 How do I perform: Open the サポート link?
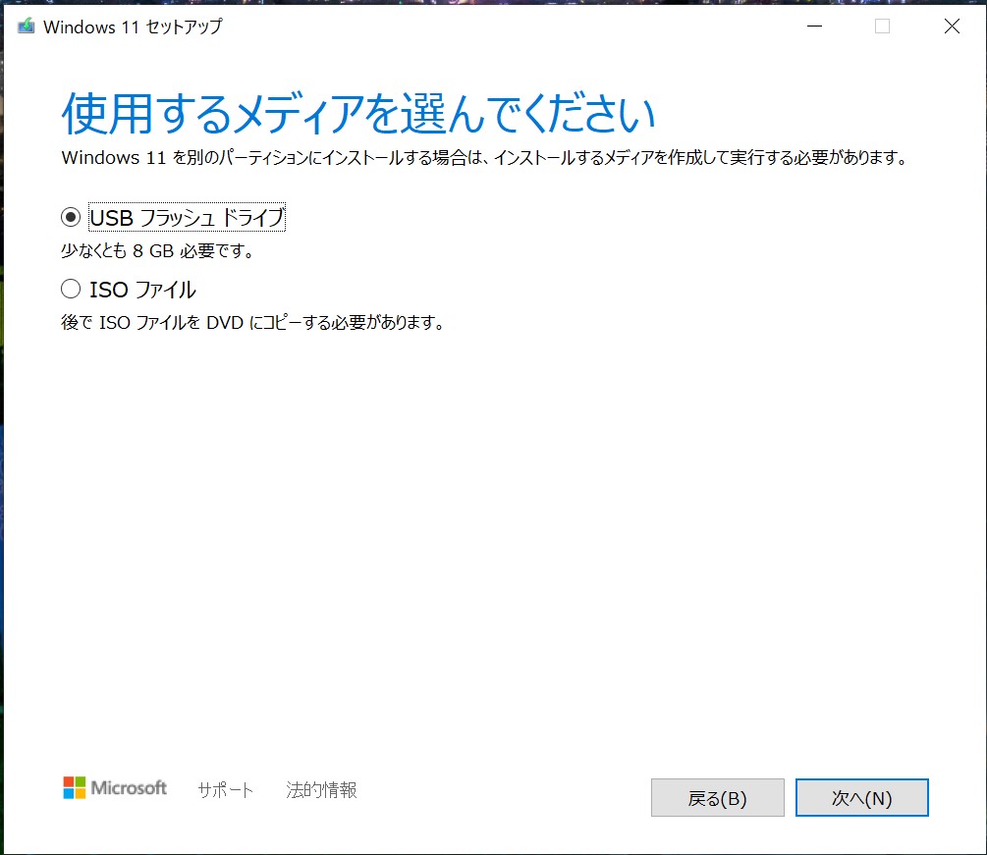[225, 789]
